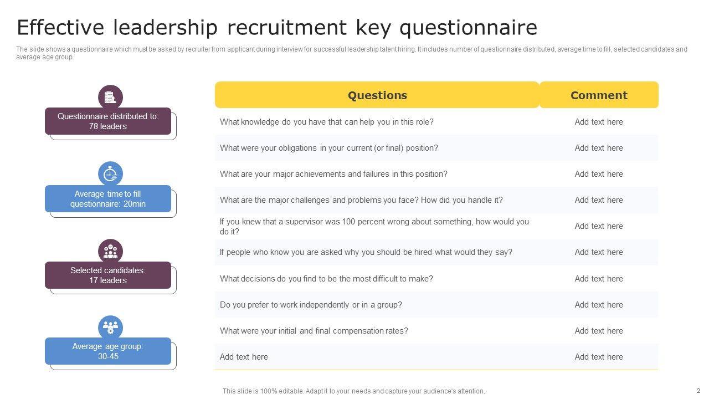
Task: Select the 'Average time to fill questionnaire' box
Action: coord(108,199)
